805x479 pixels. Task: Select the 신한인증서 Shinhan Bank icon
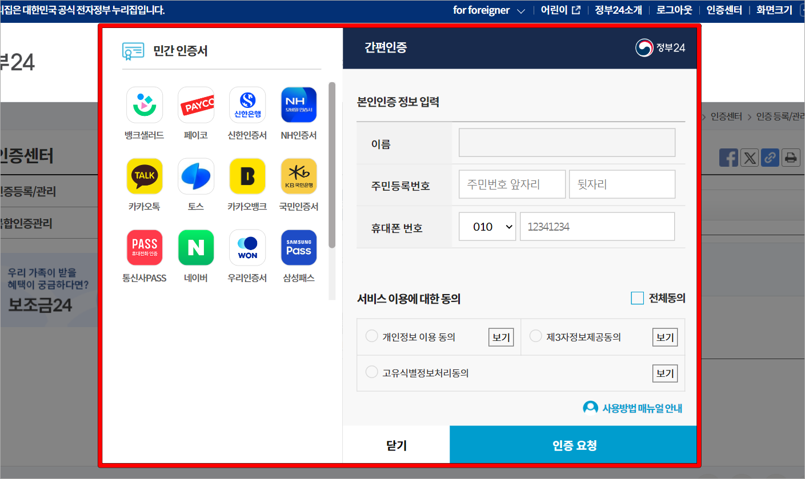247,105
